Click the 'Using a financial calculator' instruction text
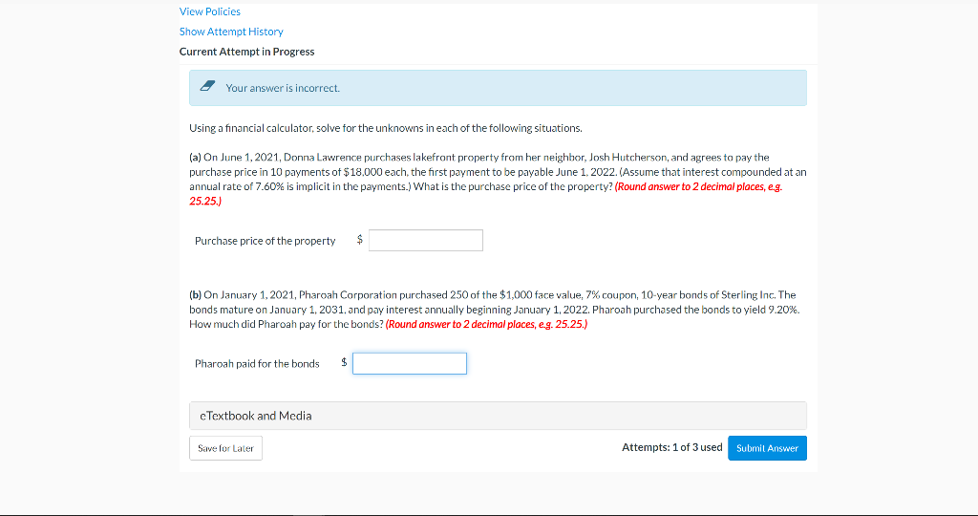This screenshot has height=516, width=978. pyautogui.click(x=386, y=129)
